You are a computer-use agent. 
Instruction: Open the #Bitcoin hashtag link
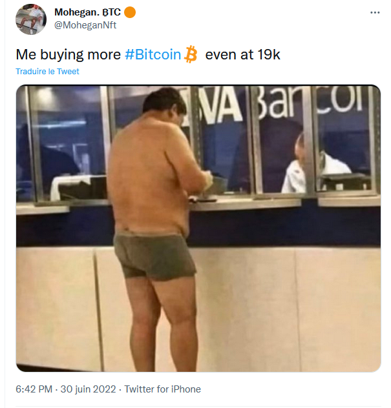point(153,55)
